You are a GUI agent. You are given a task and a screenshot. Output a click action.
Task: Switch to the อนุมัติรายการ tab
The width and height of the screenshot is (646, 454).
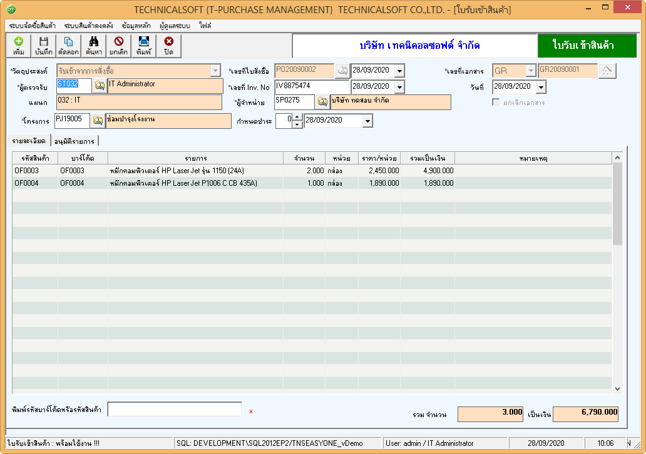(x=74, y=141)
